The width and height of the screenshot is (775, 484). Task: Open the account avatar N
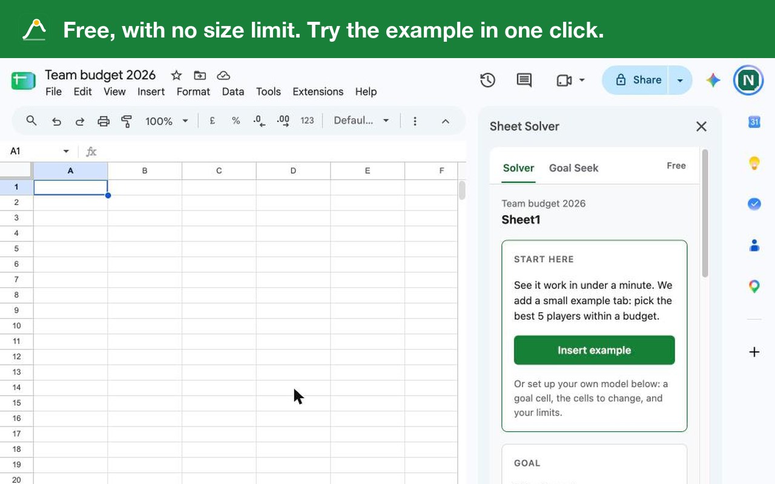coord(748,80)
